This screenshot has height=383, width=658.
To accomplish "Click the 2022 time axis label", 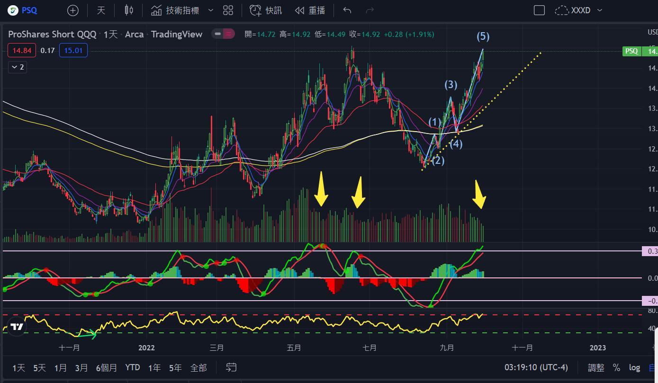I will pos(146,348).
